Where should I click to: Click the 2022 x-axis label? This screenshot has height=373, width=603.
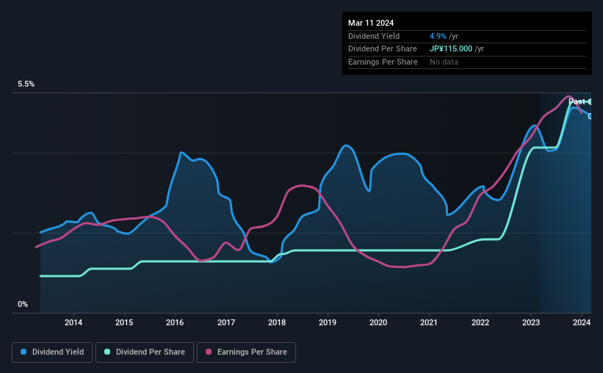tap(480, 322)
